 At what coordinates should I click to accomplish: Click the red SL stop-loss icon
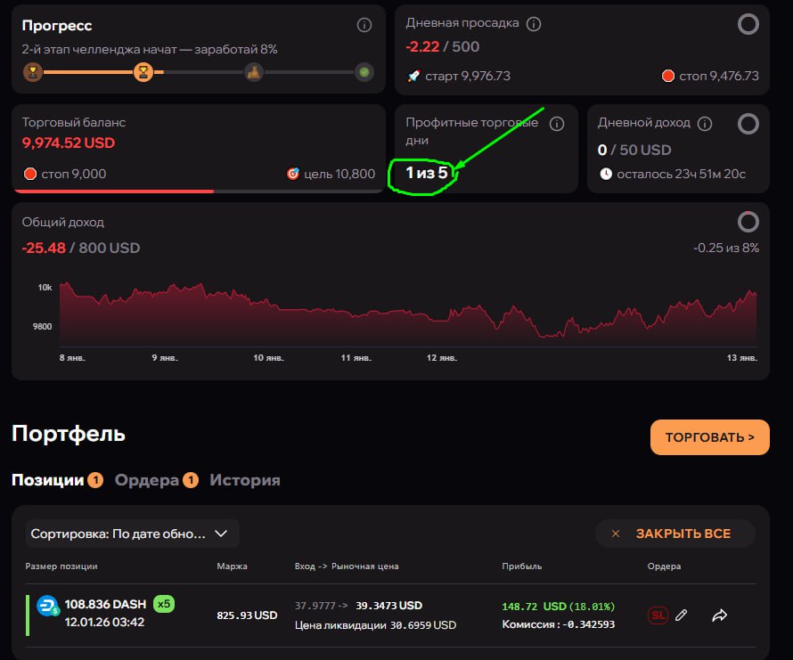click(658, 615)
